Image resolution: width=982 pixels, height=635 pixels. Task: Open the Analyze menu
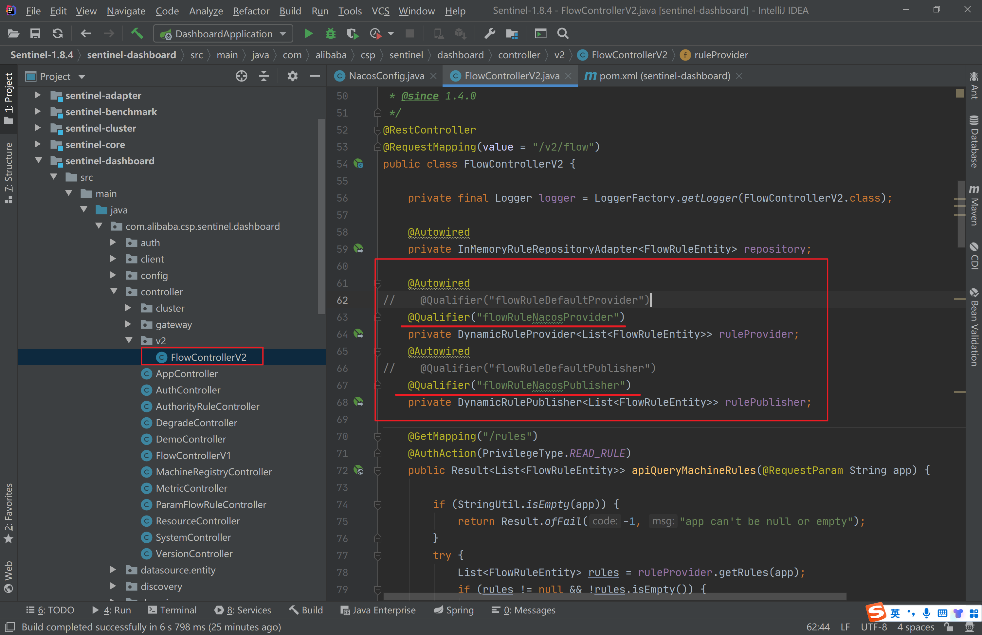(206, 11)
